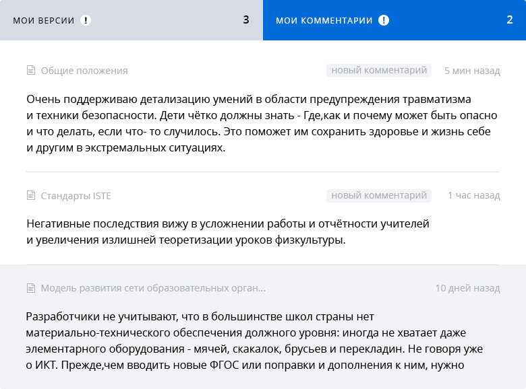Click the 10 дней назад timestamp
Viewport: 526px width, 389px height.
click(x=467, y=288)
